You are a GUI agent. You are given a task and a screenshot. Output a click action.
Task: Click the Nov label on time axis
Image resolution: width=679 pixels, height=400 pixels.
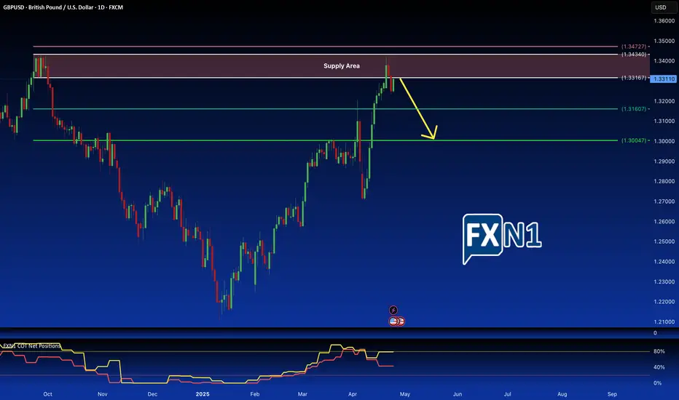click(x=102, y=394)
